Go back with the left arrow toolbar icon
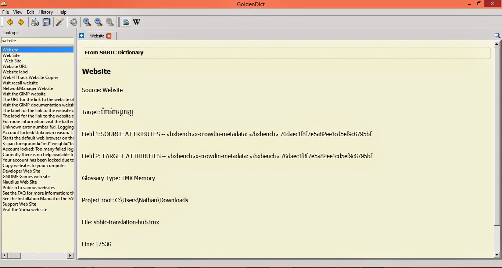This screenshot has width=502, height=268. [x=10, y=22]
